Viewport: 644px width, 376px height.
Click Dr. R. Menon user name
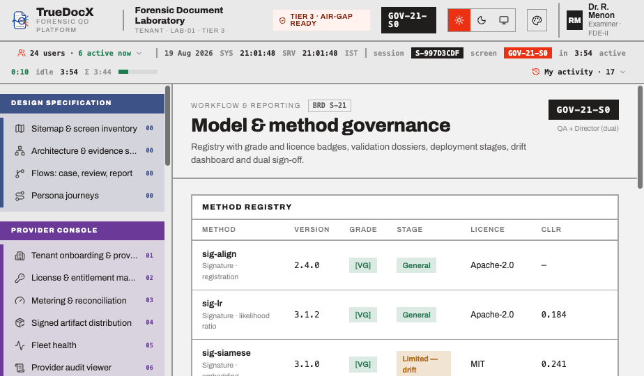point(601,11)
